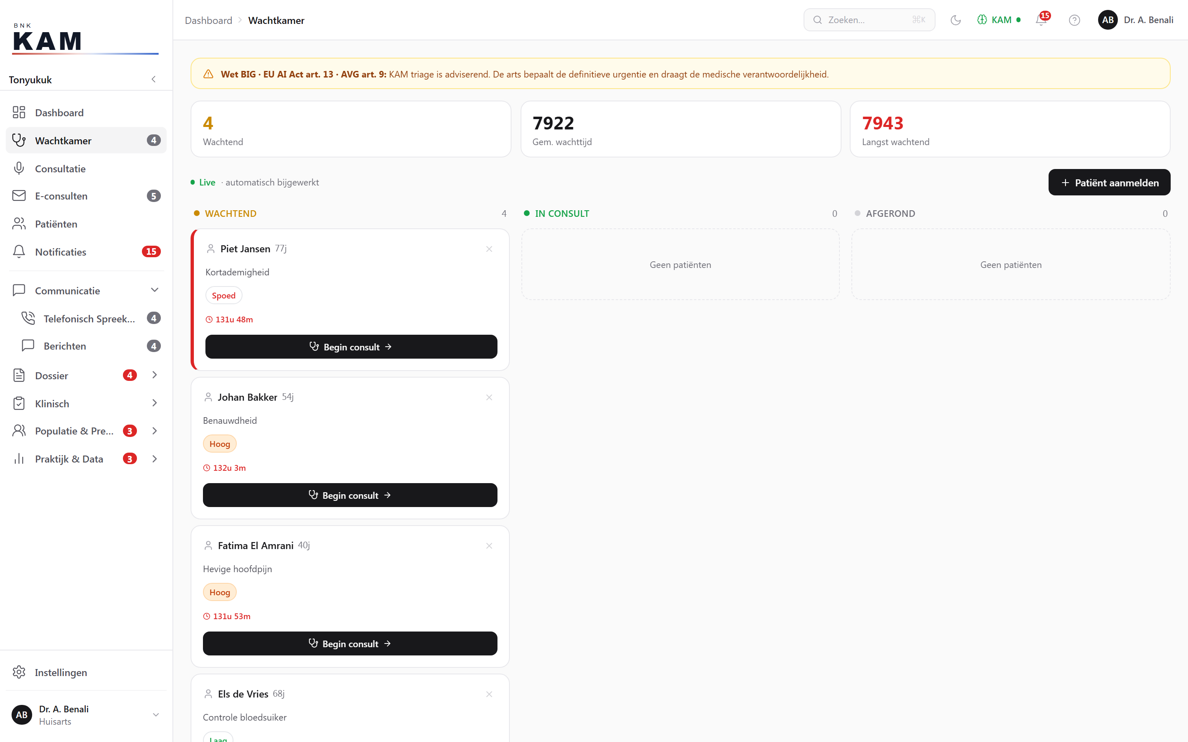This screenshot has width=1188, height=742.
Task: Remove Fatima El Amrani card with the X
Action: pos(489,546)
